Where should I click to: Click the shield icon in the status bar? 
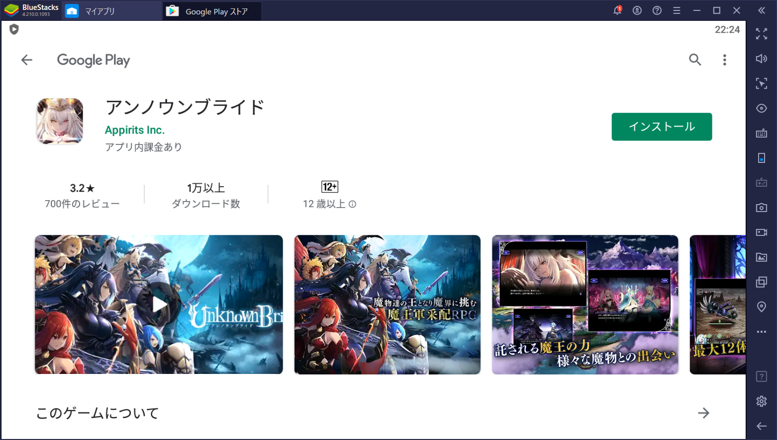(14, 29)
